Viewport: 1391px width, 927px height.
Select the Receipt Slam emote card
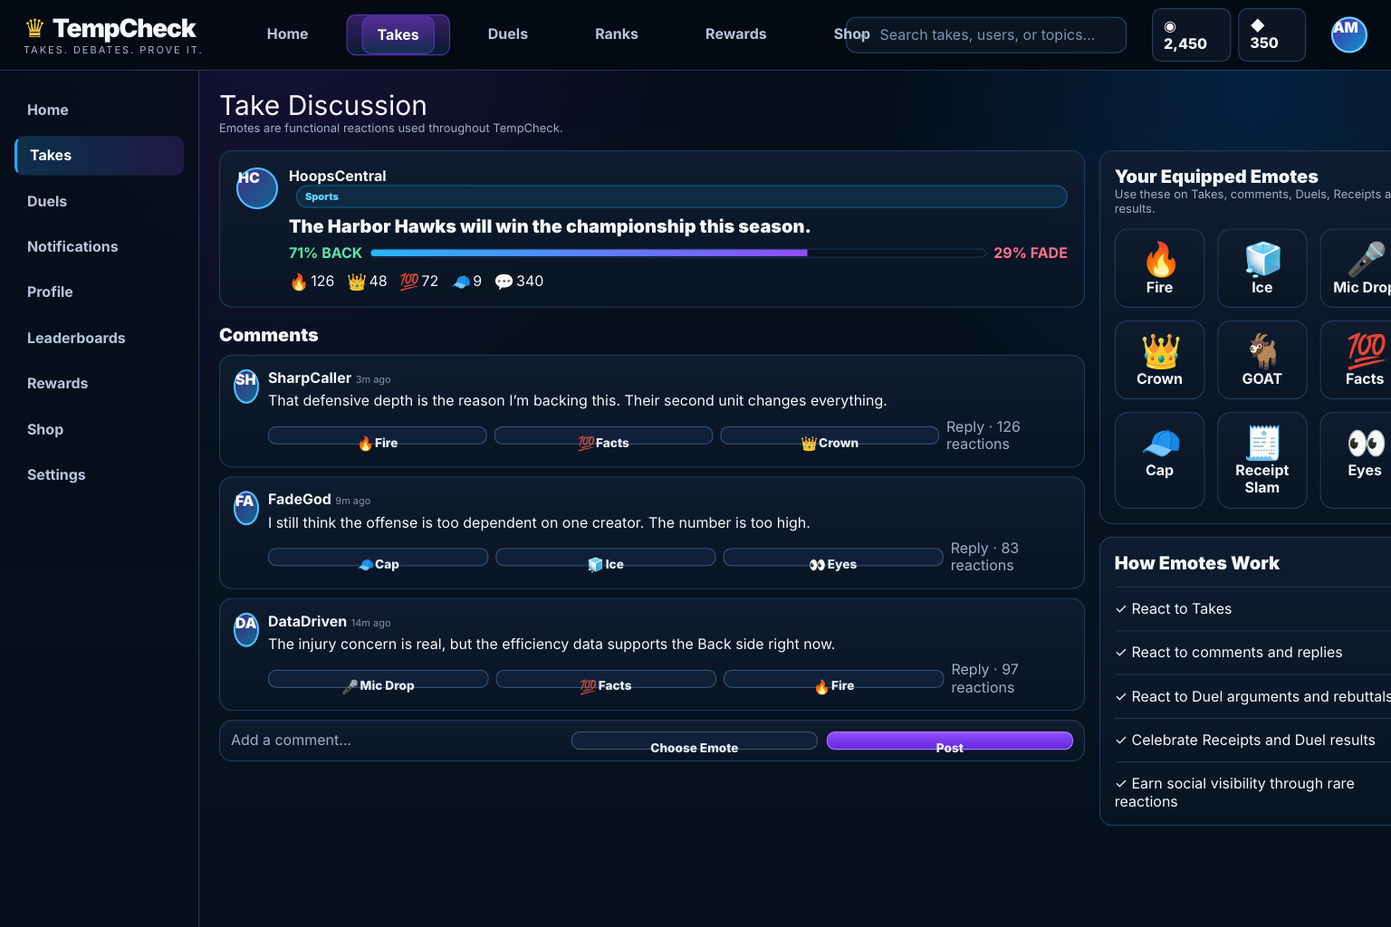[x=1261, y=460]
